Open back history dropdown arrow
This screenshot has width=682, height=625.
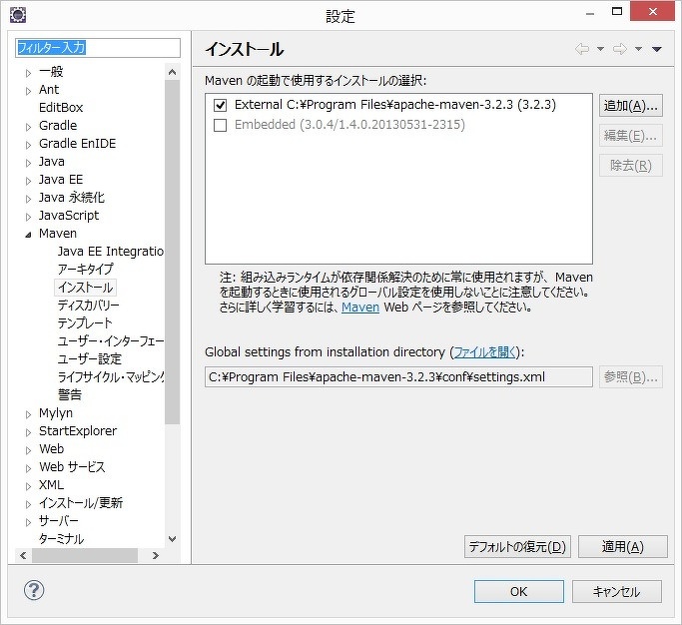click(600, 49)
